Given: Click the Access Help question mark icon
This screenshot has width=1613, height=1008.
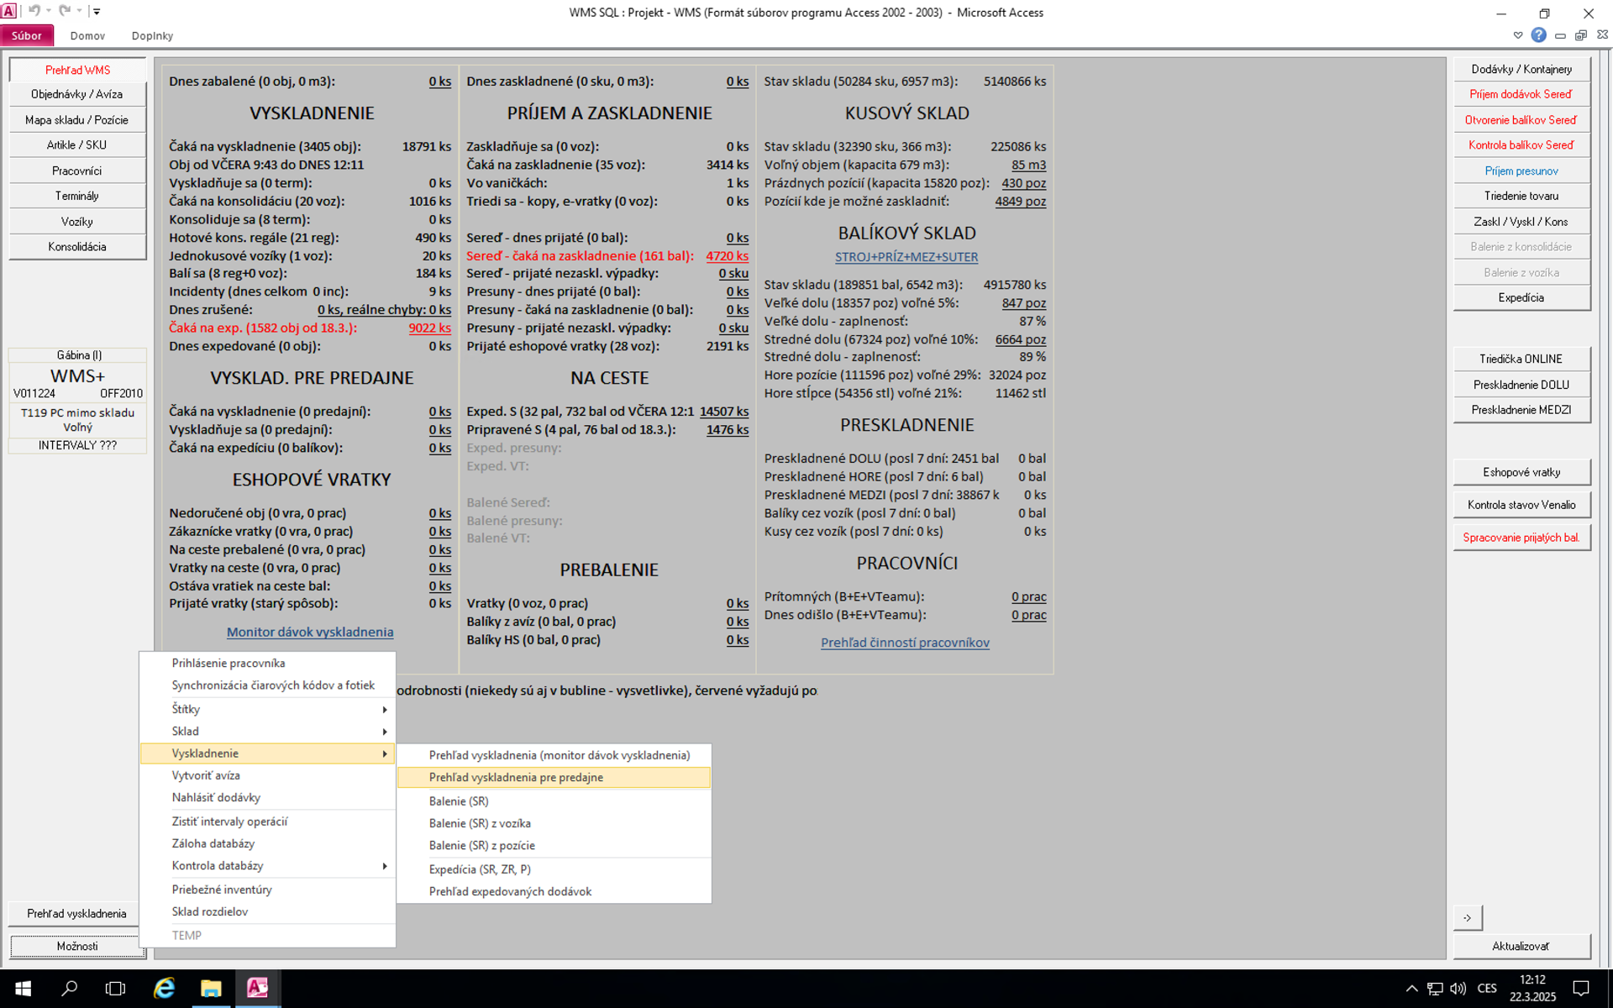Looking at the screenshot, I should [1538, 35].
